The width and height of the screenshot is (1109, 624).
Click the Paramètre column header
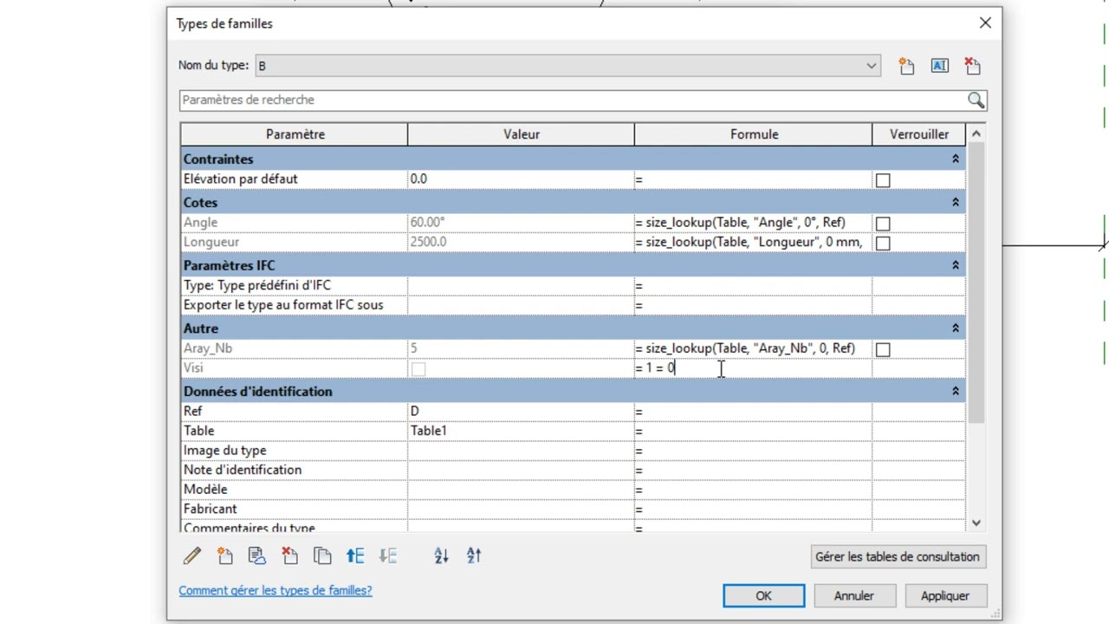click(295, 134)
